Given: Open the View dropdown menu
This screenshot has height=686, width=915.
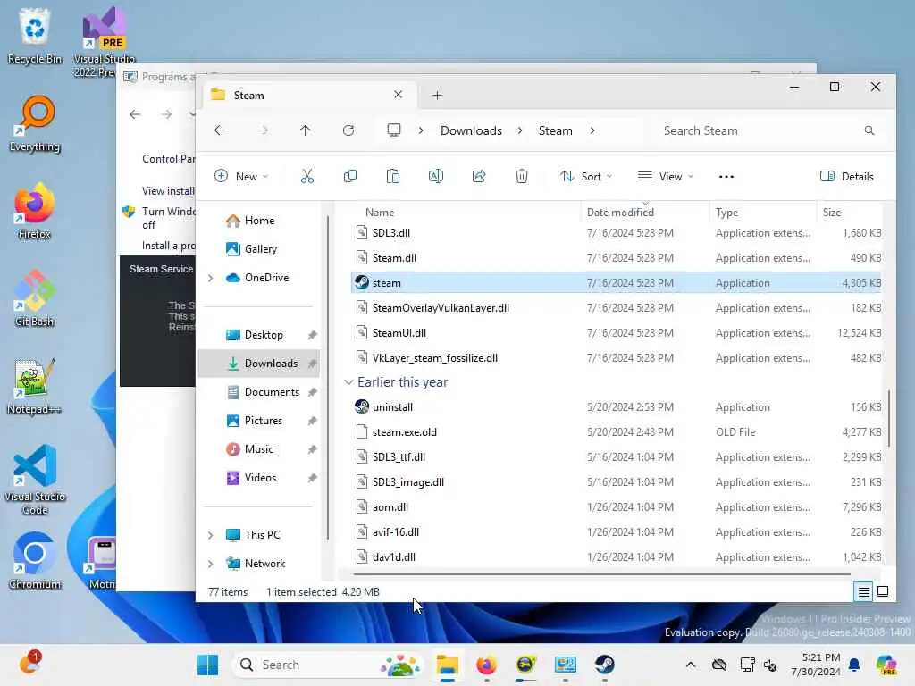Looking at the screenshot, I should (x=666, y=176).
